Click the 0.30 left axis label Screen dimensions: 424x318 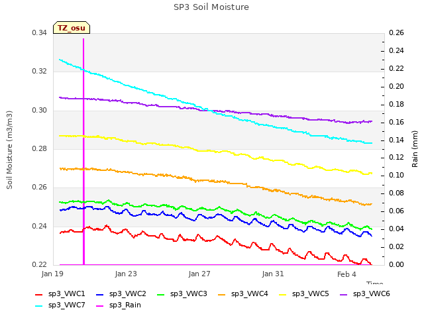(40, 111)
